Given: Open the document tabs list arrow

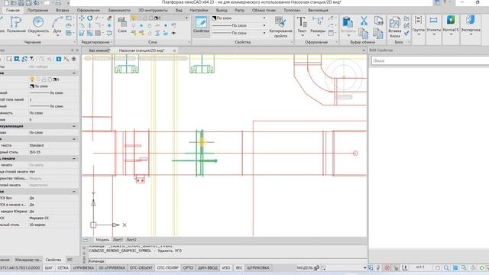Looking at the screenshot, I should (364, 50).
